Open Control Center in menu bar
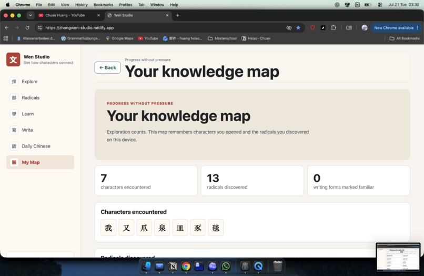 click(x=380, y=5)
